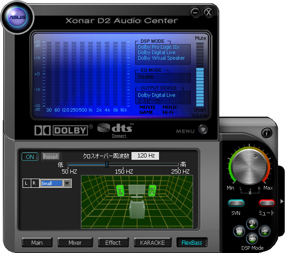Choose the MUSIC preset on display
The image size is (285, 253).
tap(170, 107)
